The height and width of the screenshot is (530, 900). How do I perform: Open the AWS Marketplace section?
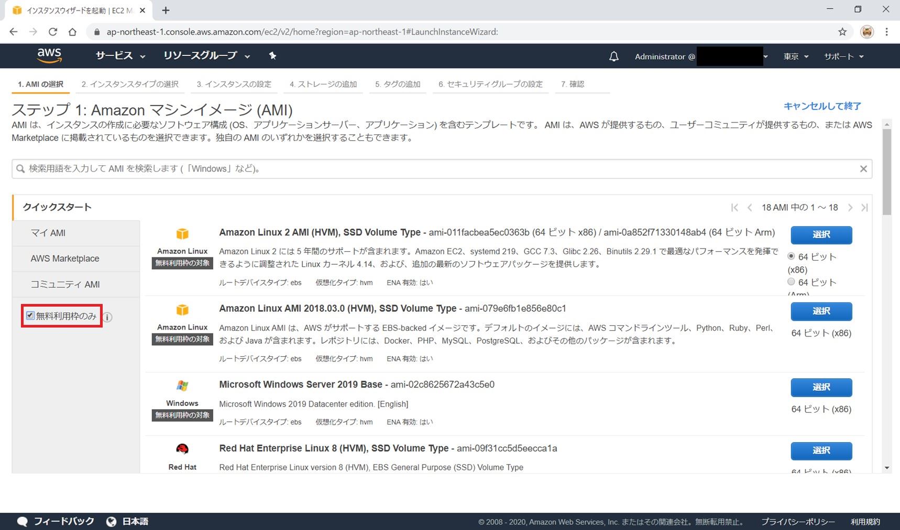coord(76,258)
